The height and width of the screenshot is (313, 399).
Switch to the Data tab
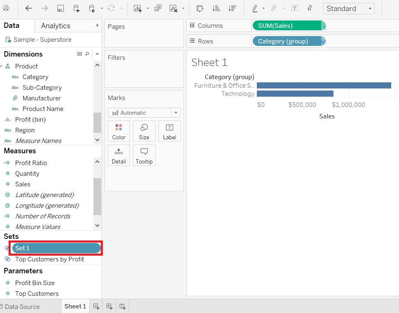12,25
